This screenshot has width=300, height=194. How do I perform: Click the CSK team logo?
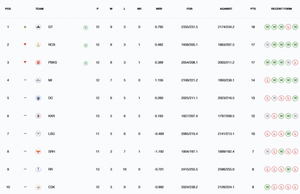[38, 187]
